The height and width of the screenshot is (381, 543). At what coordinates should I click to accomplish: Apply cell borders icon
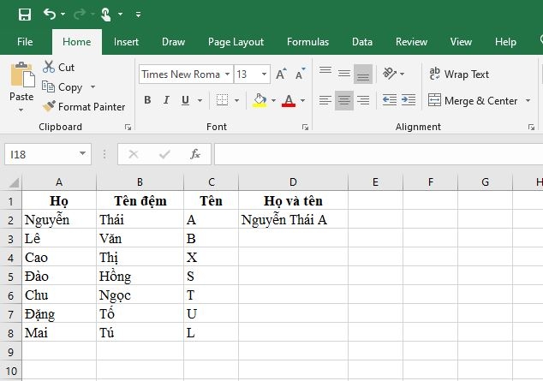222,100
